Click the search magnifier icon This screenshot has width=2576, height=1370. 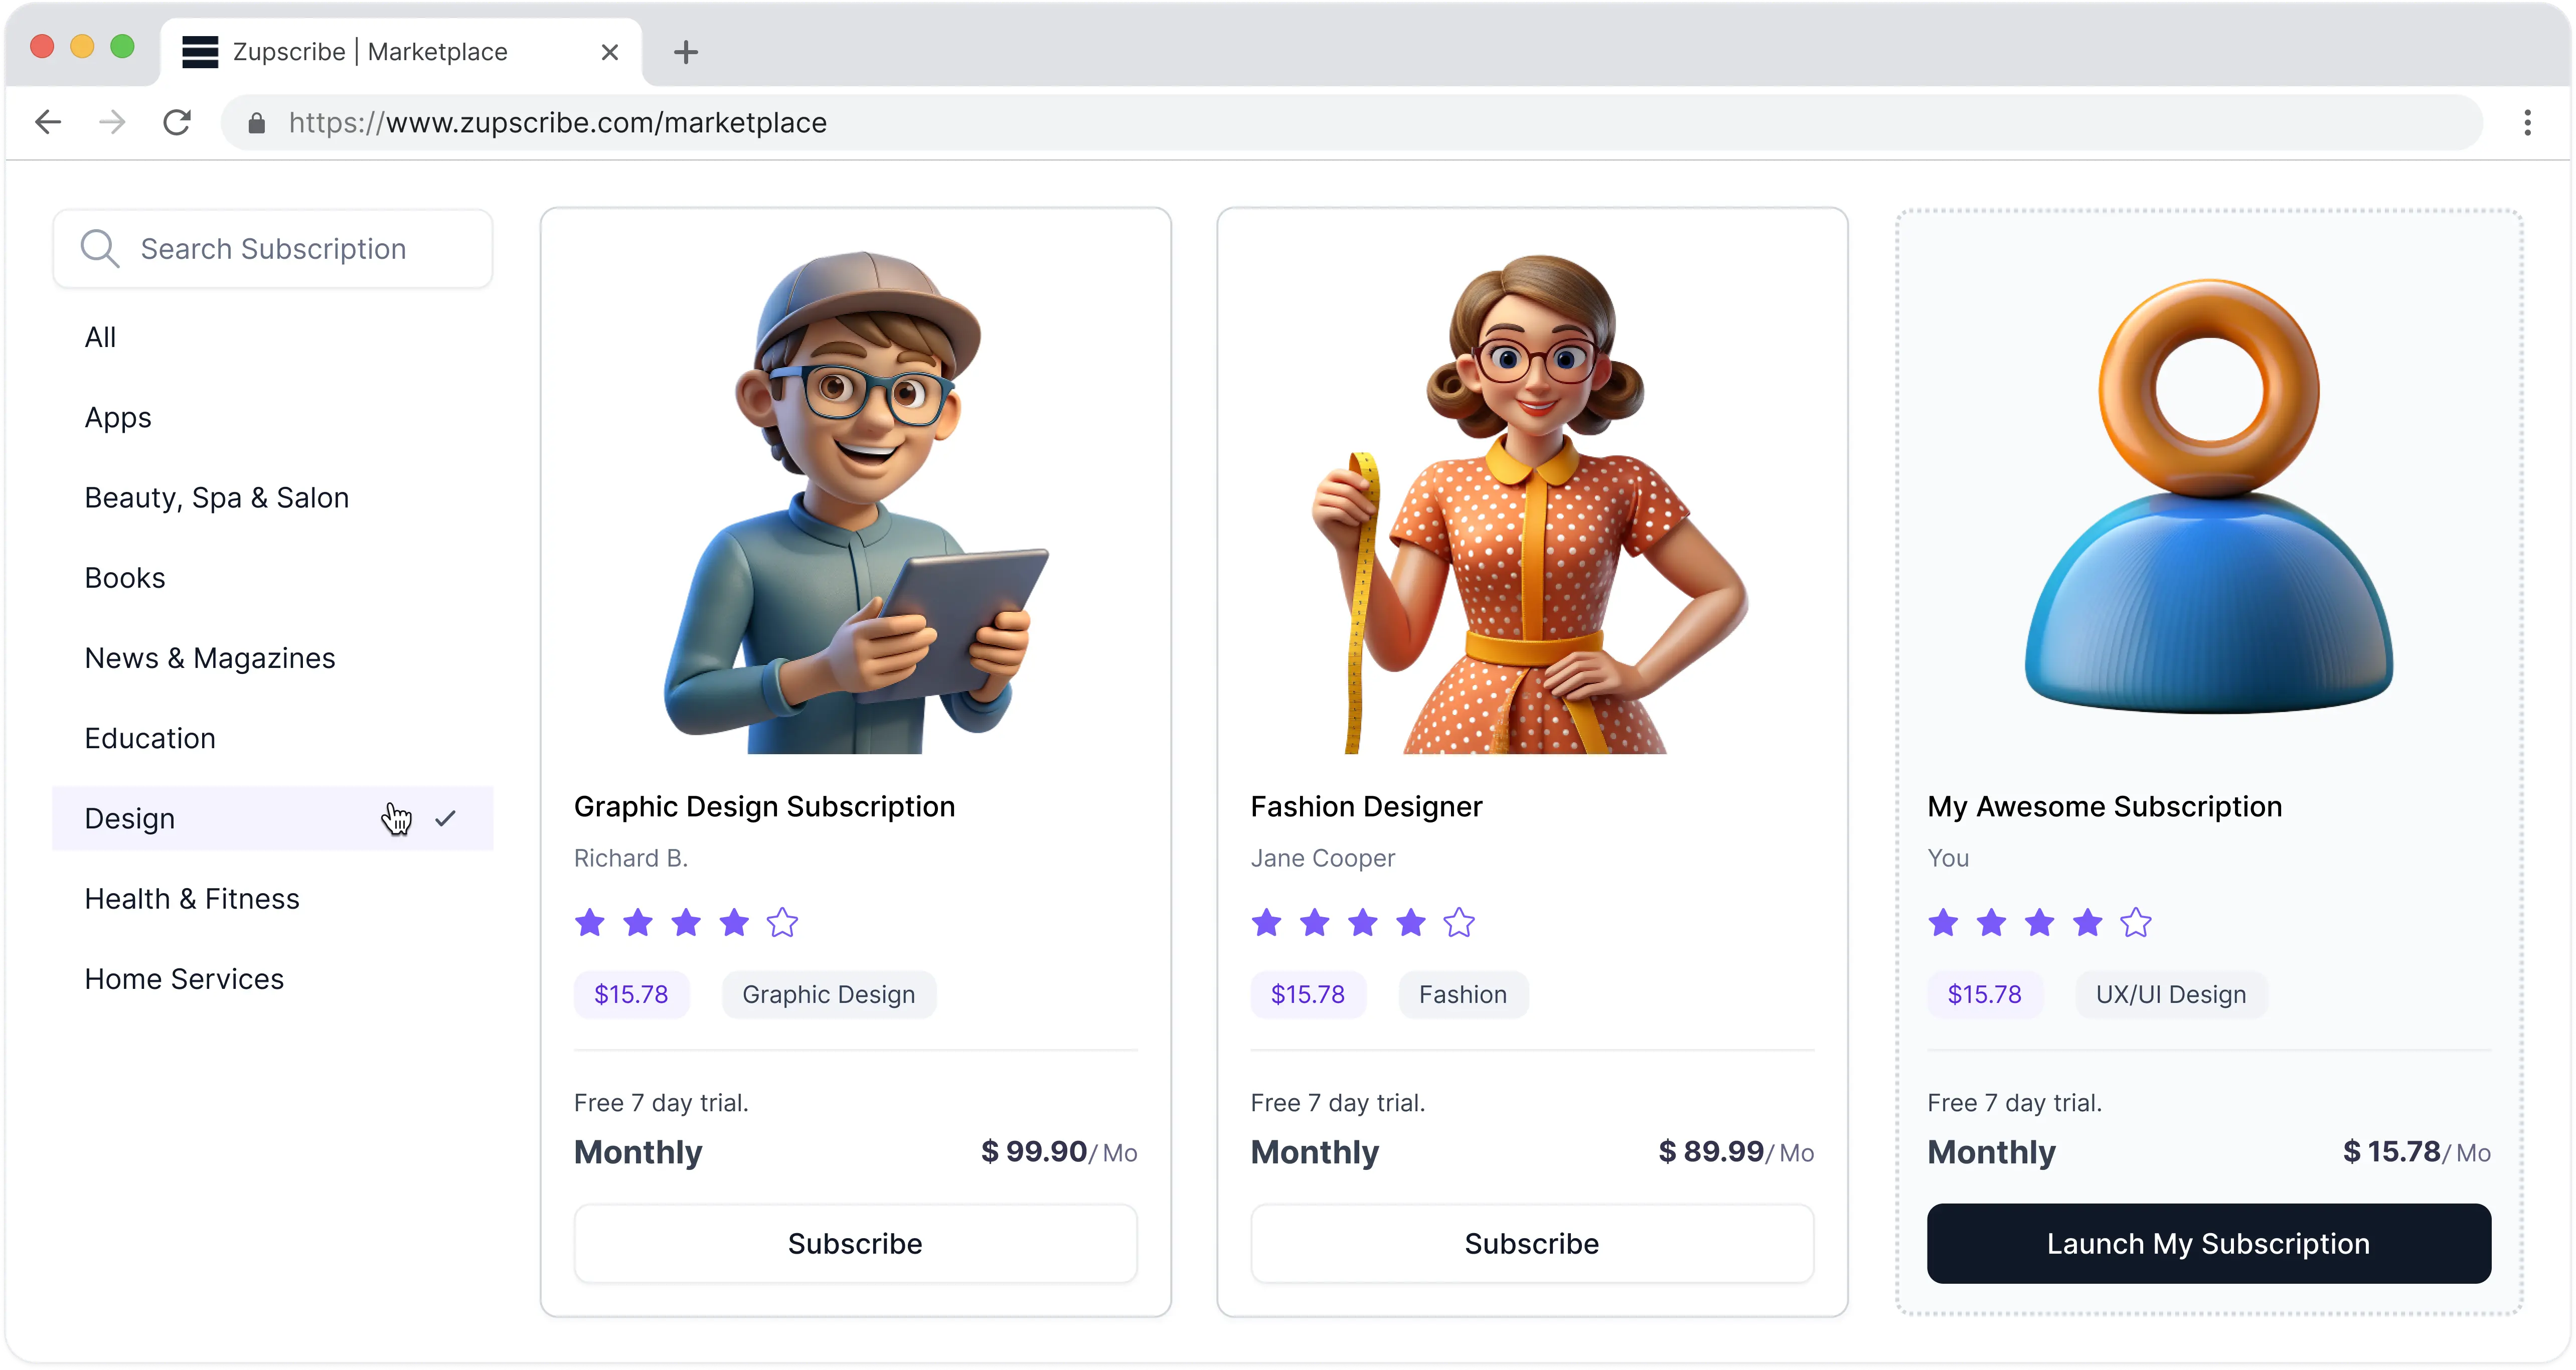coord(100,248)
